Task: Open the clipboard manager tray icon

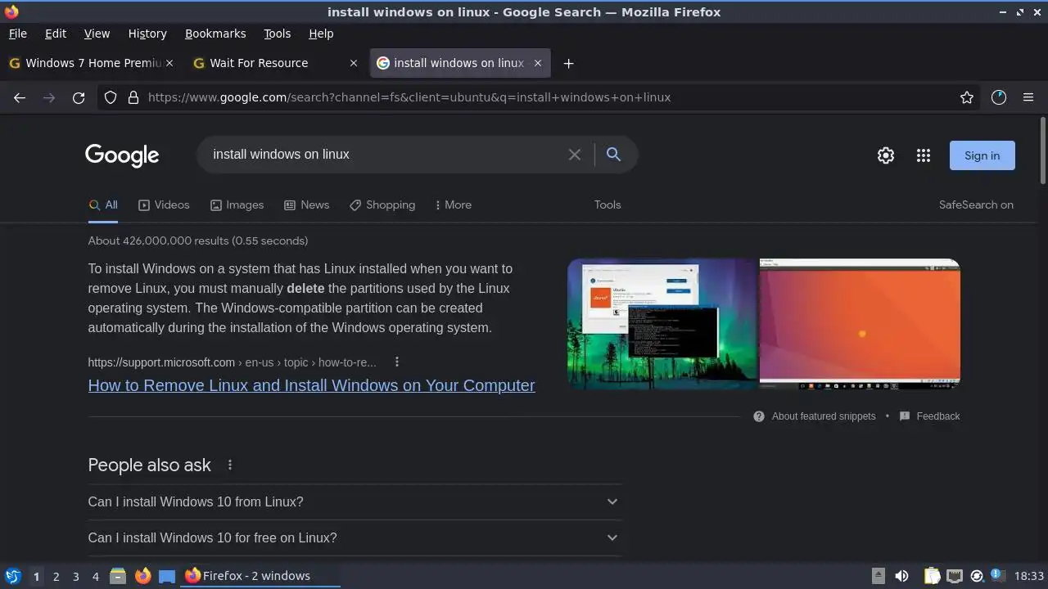Action: click(x=932, y=576)
